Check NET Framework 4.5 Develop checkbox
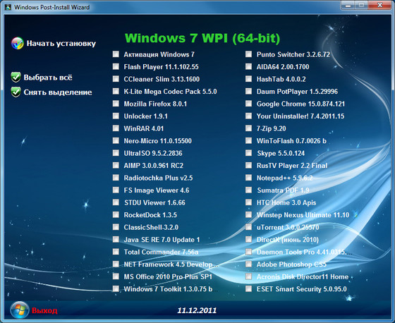The height and width of the screenshot is (323, 395). click(x=116, y=264)
